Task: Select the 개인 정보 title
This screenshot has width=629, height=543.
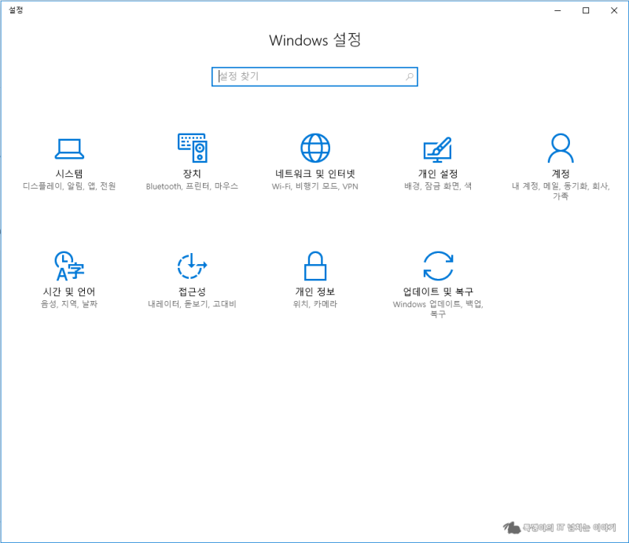Action: [315, 292]
